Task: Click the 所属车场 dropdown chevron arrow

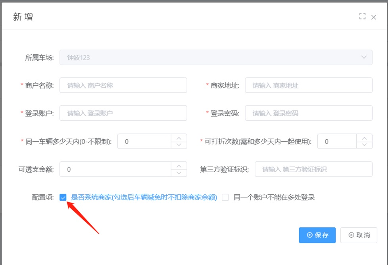Action: point(364,57)
